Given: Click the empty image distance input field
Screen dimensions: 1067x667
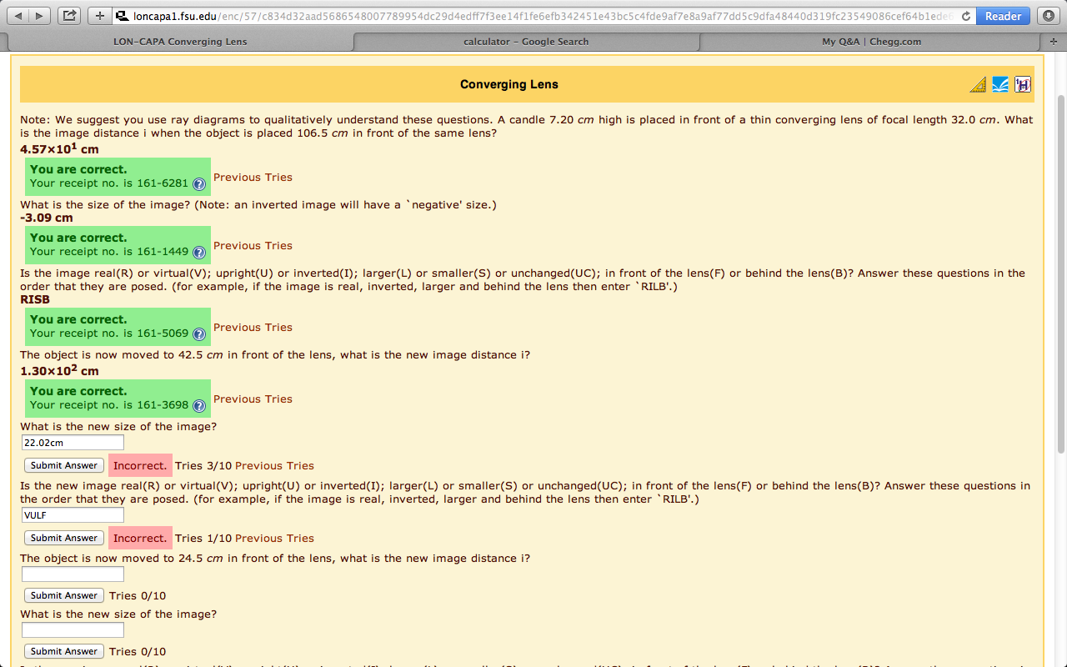Looking at the screenshot, I should tap(73, 574).
